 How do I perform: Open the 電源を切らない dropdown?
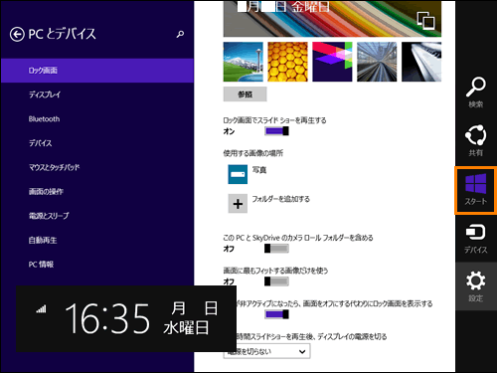click(x=266, y=351)
